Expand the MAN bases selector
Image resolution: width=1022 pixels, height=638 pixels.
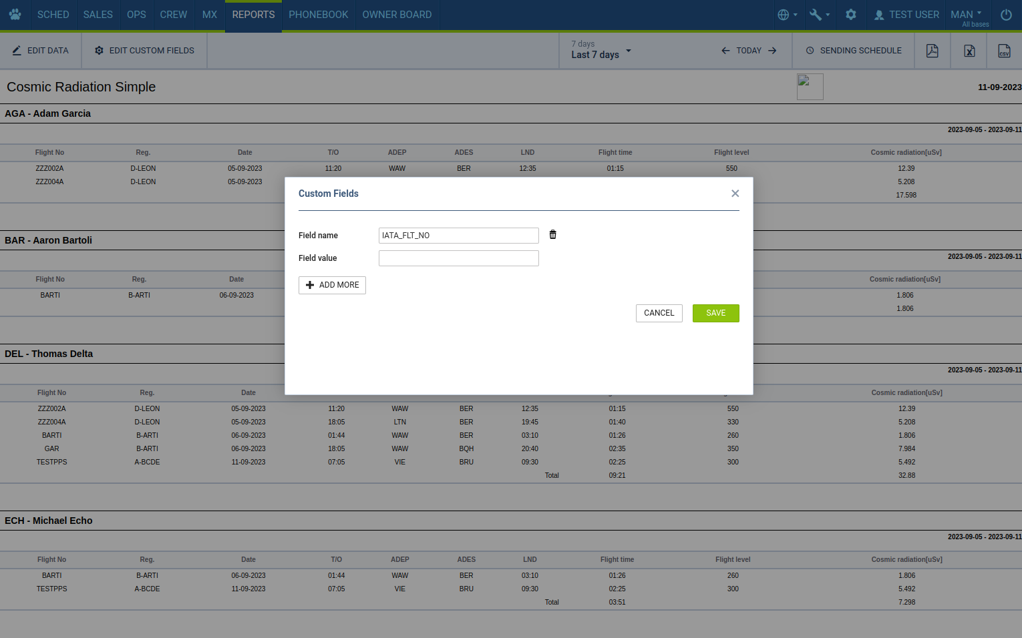coord(967,15)
